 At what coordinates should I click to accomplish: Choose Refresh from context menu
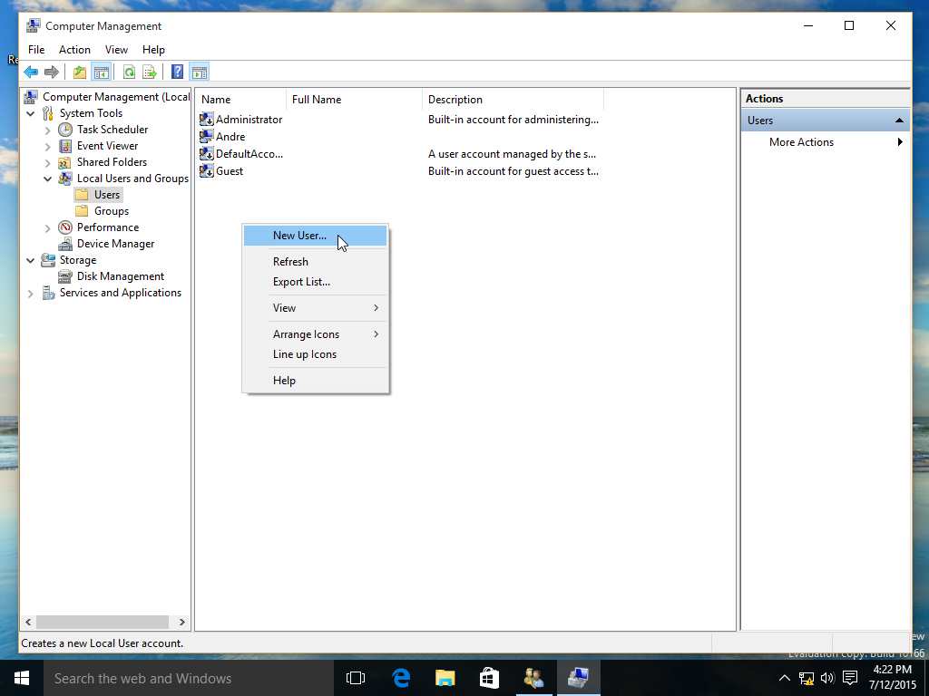tap(315, 262)
